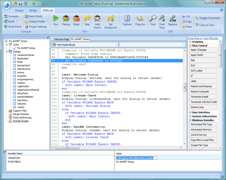This screenshot has width=226, height=180.
Task: Collapse the Script tree node
Action: coord(7,45)
